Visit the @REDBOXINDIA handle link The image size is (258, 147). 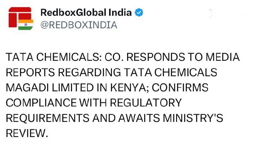point(79,25)
